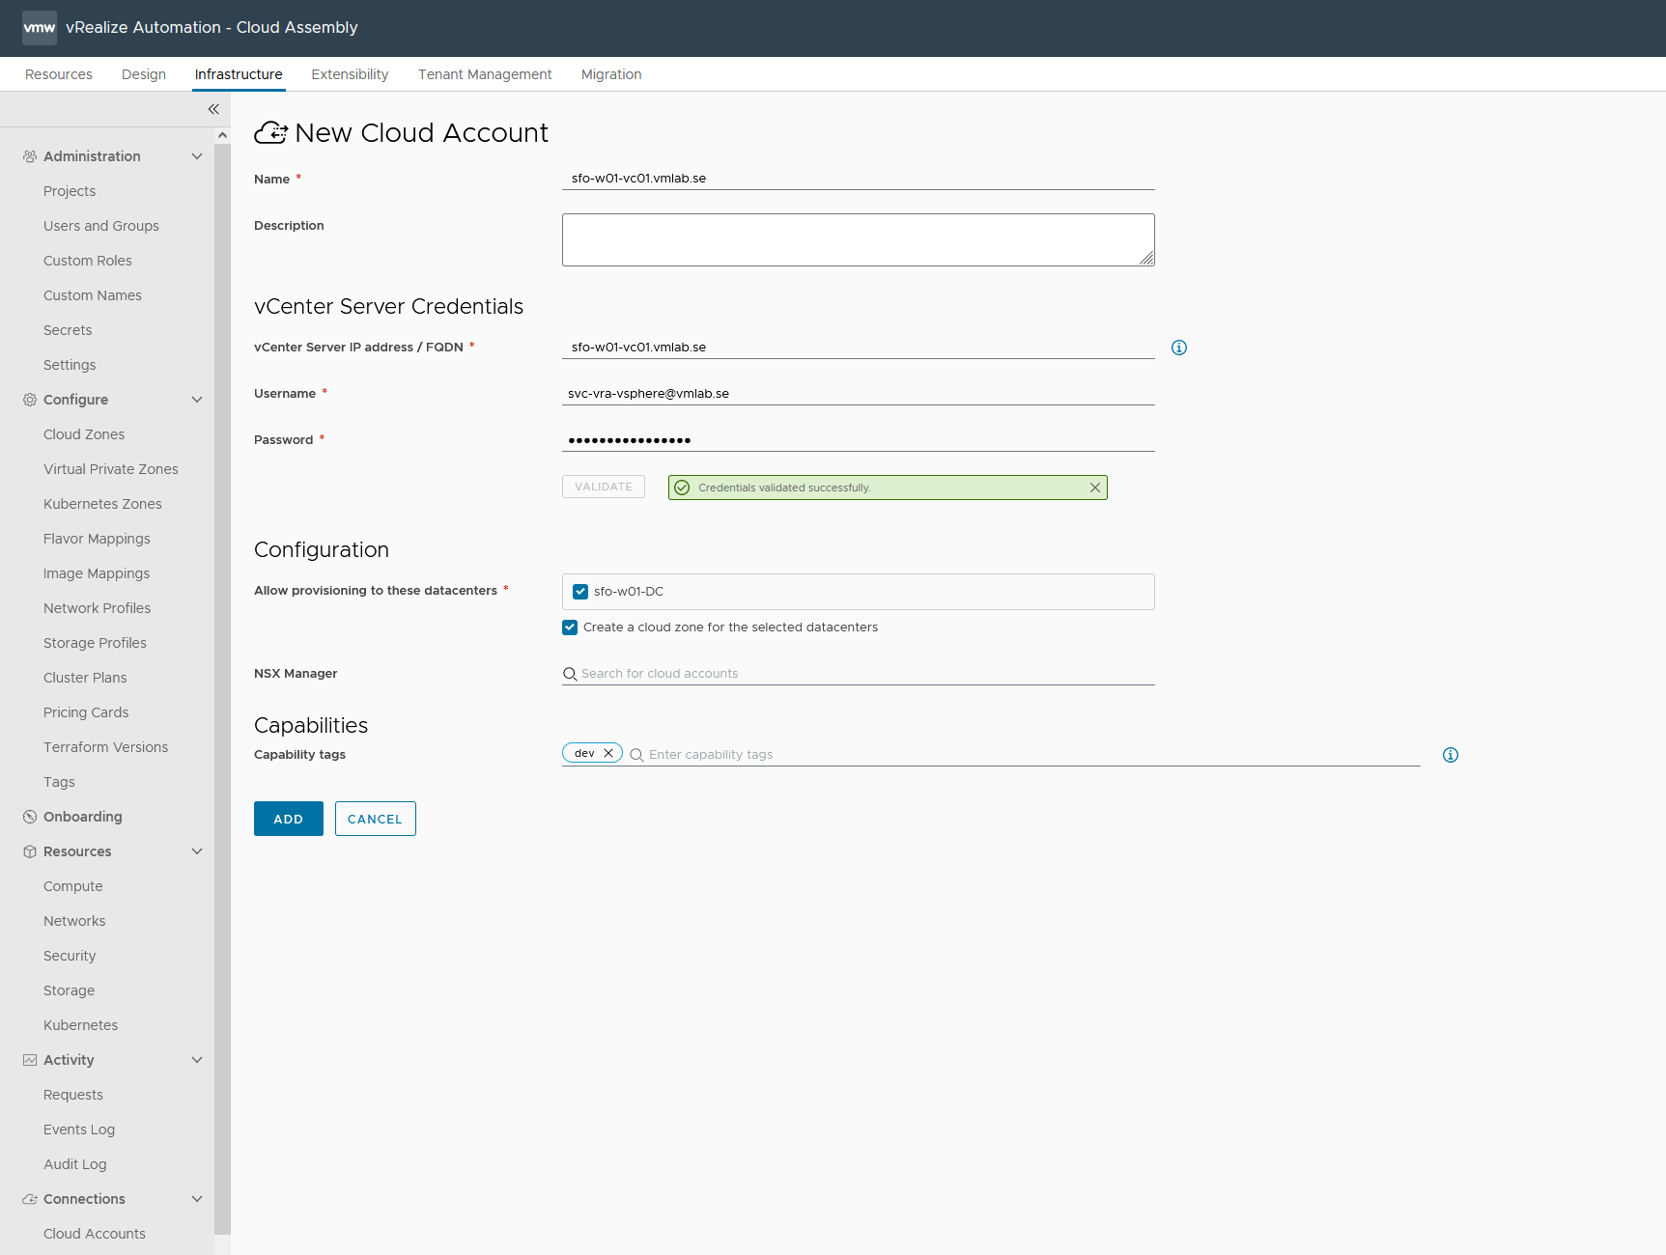Image resolution: width=1666 pixels, height=1255 pixels.
Task: Click the Configure gear icon
Action: tap(30, 400)
